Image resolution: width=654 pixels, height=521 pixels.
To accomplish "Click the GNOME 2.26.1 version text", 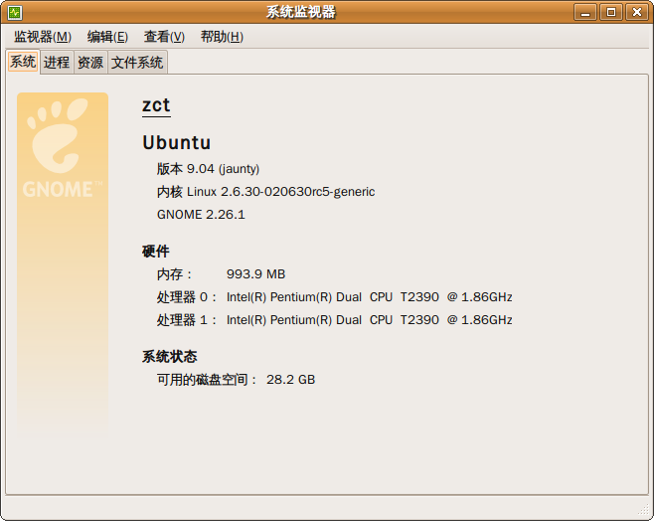I will point(201,215).
